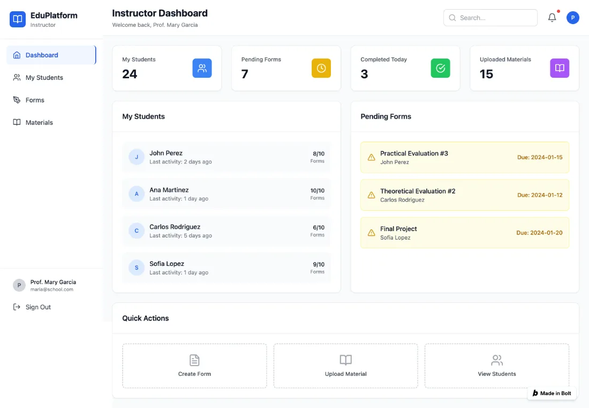The width and height of the screenshot is (589, 408).
Task: Click the Materials book icon in sidebar
Action: [x=17, y=122]
